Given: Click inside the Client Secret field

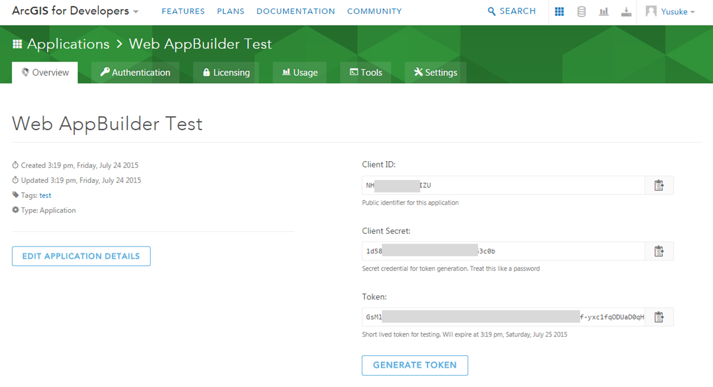Looking at the screenshot, I should pos(503,251).
